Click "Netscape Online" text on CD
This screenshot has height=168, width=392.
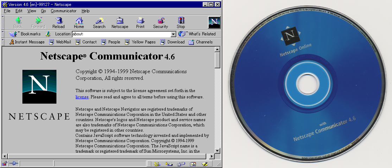[x=296, y=50]
